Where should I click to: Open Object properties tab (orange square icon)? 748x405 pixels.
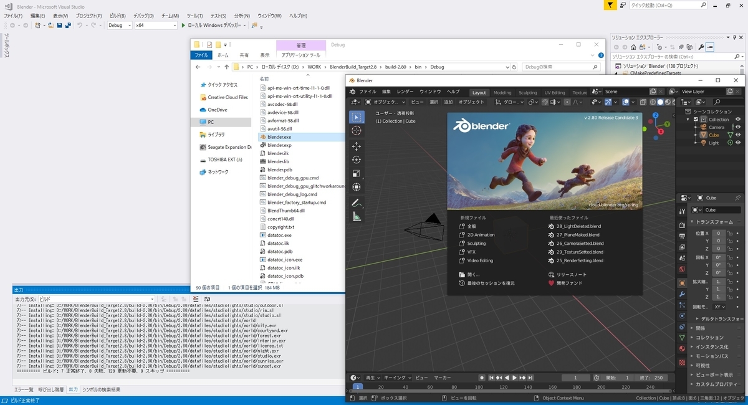tap(682, 283)
